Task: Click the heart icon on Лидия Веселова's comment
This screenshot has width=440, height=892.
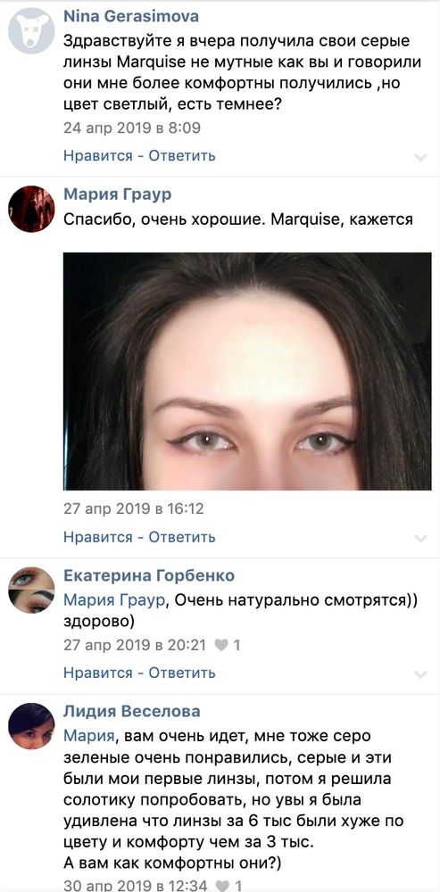Action: pos(221,885)
